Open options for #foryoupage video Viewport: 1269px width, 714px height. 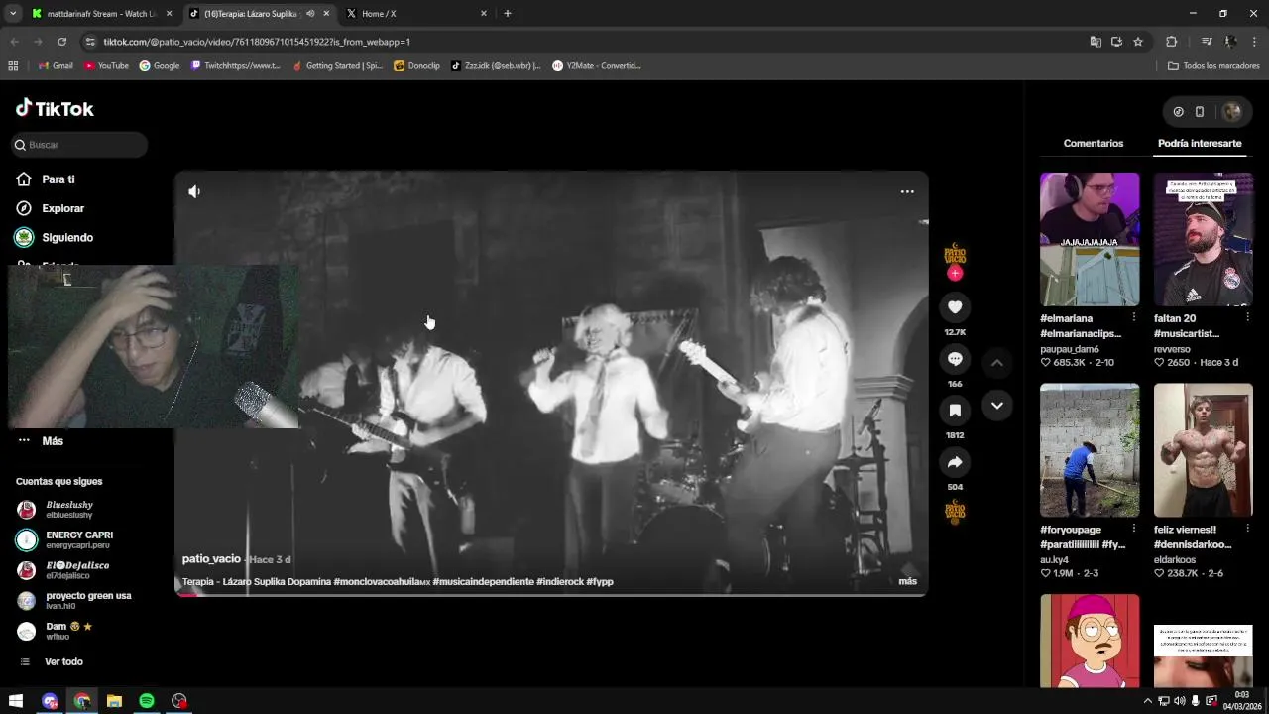point(1134,530)
